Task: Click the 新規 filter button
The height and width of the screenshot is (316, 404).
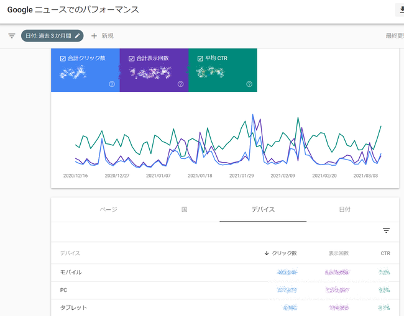Action: coord(103,36)
